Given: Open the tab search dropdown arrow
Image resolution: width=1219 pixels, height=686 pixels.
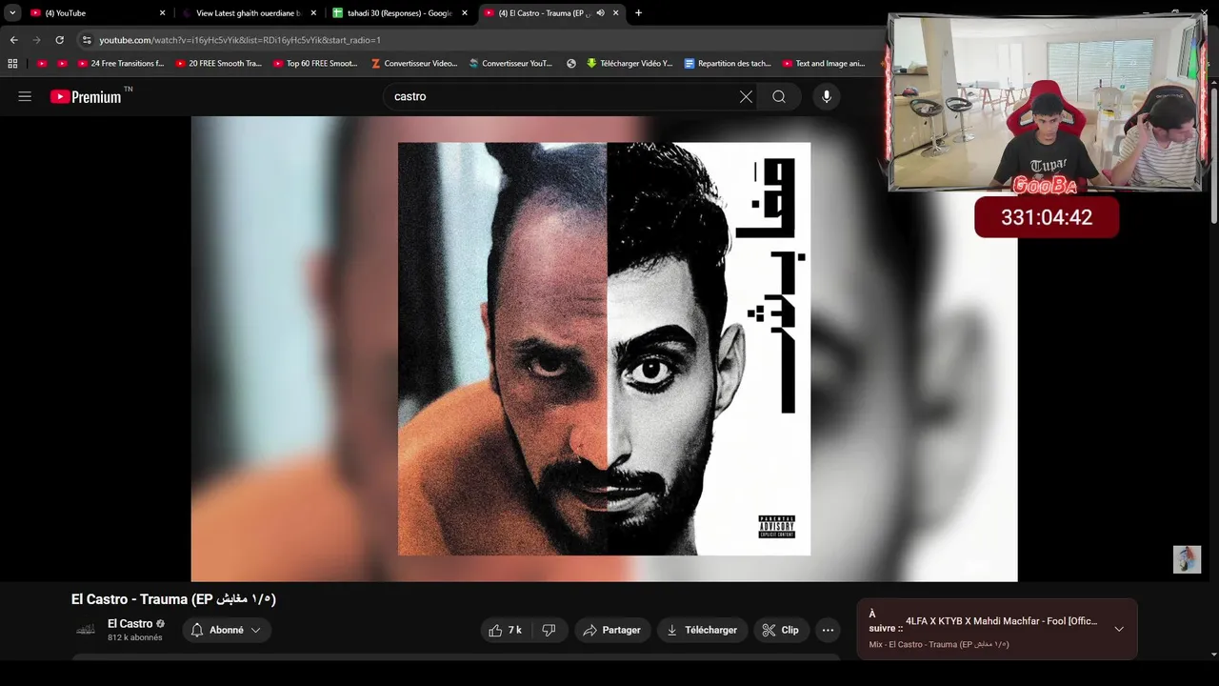Looking at the screenshot, I should coord(12,13).
